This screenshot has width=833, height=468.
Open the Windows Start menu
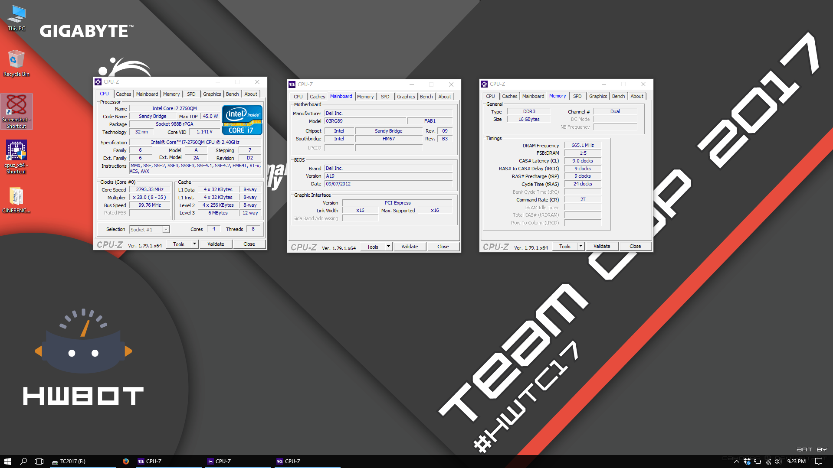coord(7,461)
